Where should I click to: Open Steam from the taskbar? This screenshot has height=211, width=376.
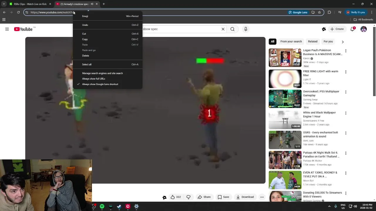coord(119,206)
